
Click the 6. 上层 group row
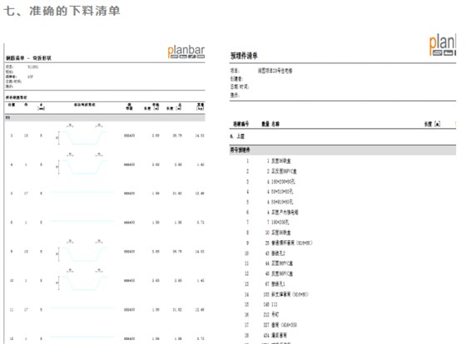click(x=237, y=136)
